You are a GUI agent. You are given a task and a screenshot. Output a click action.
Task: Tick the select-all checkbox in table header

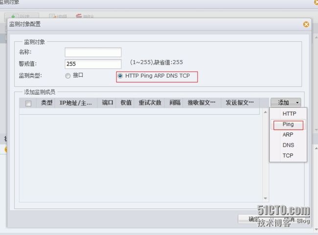[x=28, y=103]
